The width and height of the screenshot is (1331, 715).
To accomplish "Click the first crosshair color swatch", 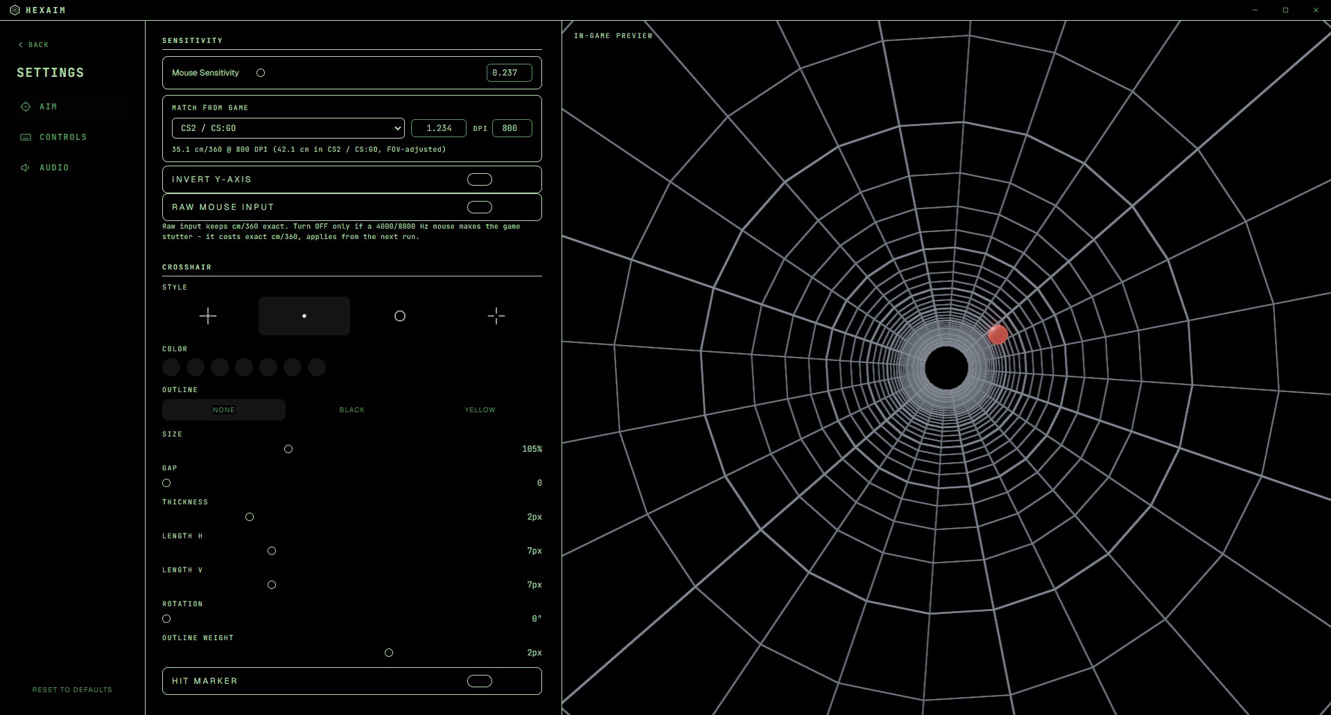I will coord(171,367).
